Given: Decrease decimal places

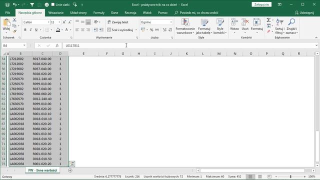Looking at the screenshot, I should (x=170, y=30).
